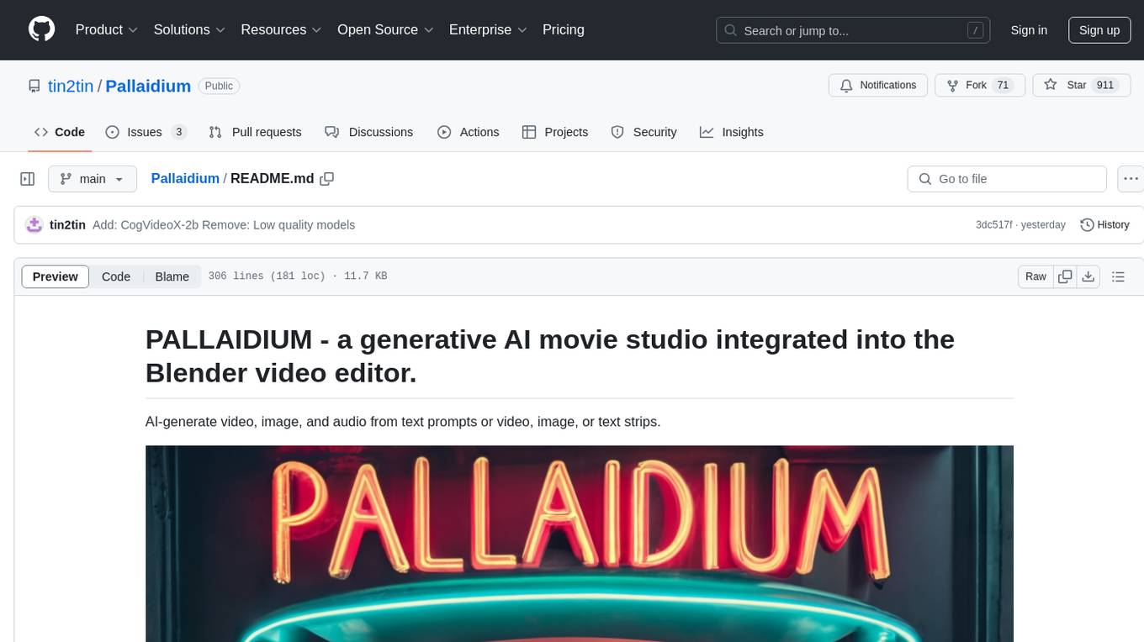The width and height of the screenshot is (1144, 642).
Task: Open commit 3dc517f
Action: pos(994,224)
